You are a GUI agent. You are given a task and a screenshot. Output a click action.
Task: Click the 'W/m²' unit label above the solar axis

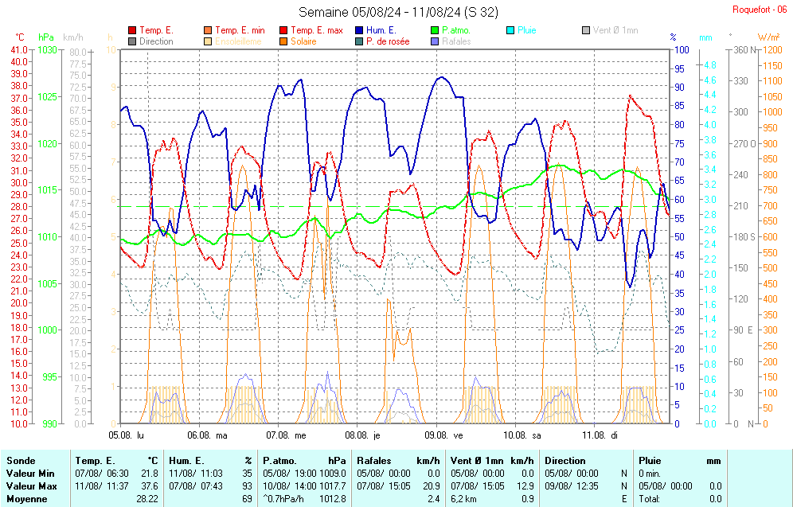[x=768, y=37]
